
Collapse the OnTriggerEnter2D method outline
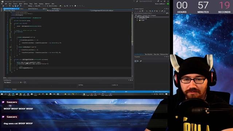(11, 60)
